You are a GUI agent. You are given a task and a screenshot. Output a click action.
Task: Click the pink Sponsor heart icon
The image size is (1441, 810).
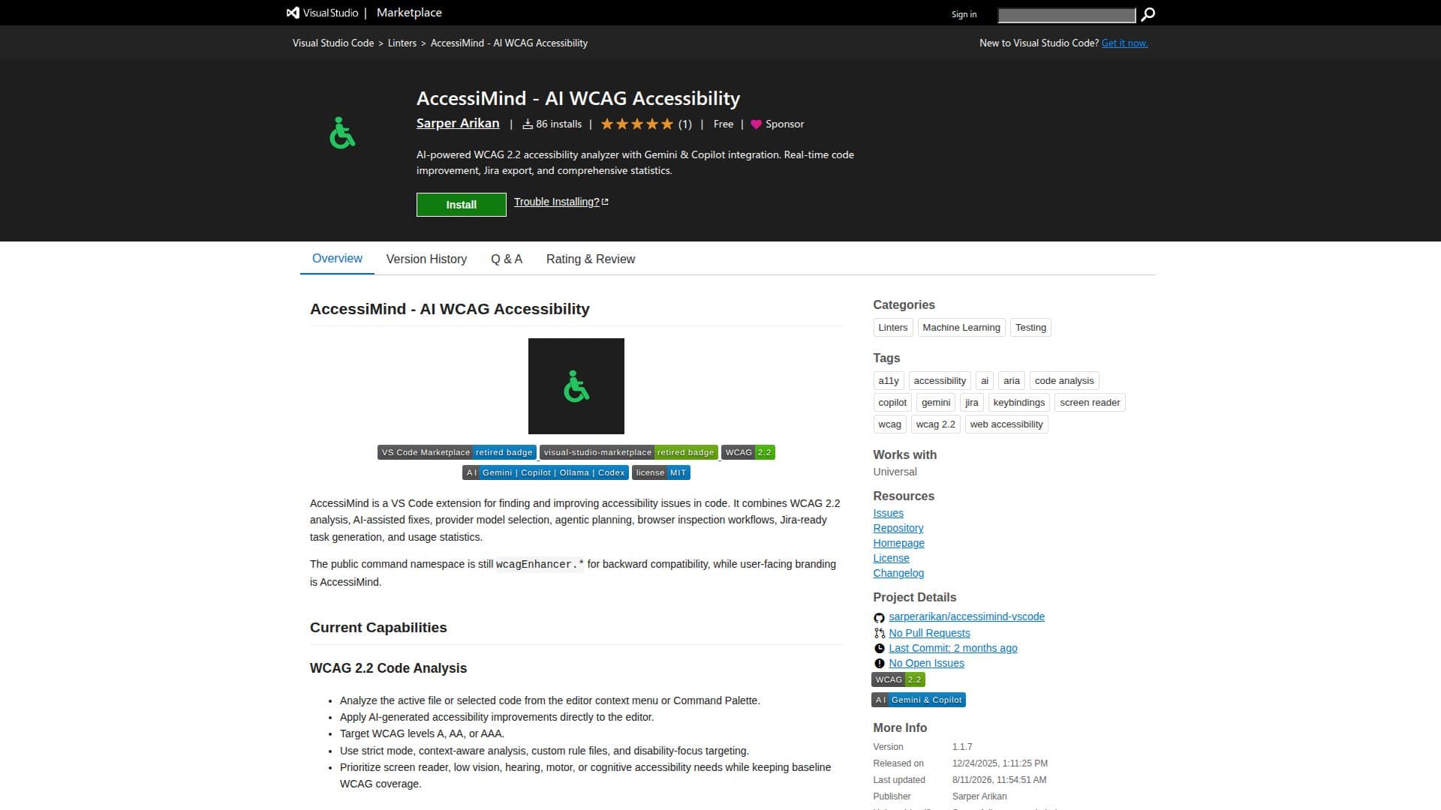pos(756,124)
